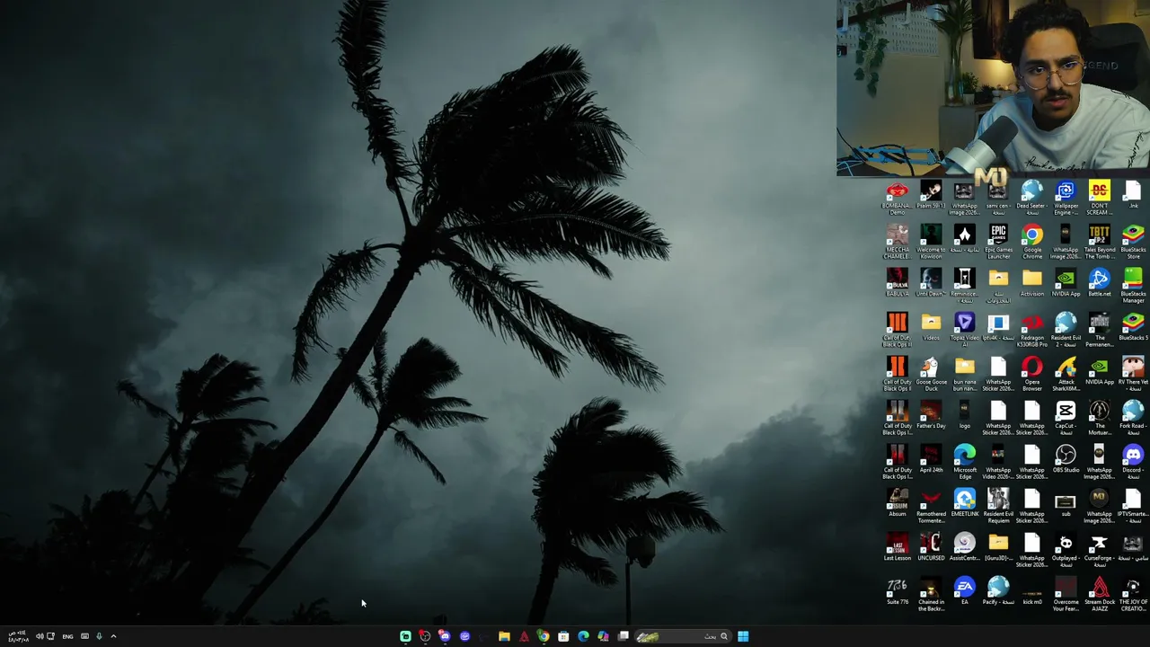This screenshot has height=647, width=1150.
Task: Select the Google Chrome desktop shortcut
Action: tap(1031, 242)
